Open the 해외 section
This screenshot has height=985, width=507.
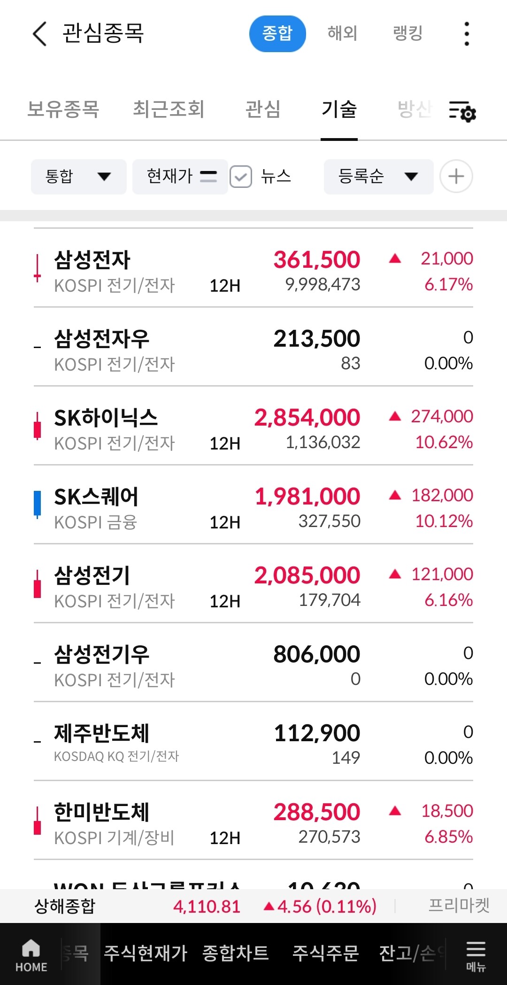point(342,33)
